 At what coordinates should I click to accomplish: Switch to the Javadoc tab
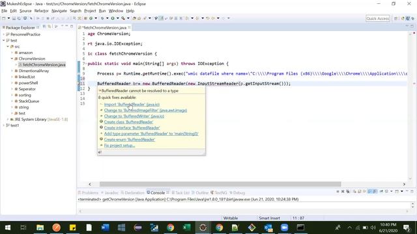pyautogui.click(x=109, y=193)
